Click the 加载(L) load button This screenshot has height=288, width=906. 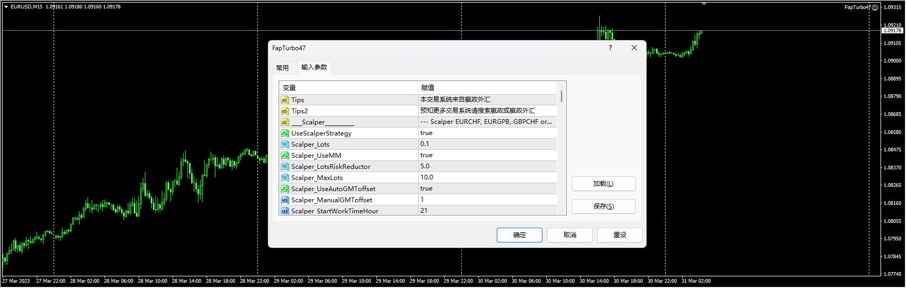(x=603, y=184)
